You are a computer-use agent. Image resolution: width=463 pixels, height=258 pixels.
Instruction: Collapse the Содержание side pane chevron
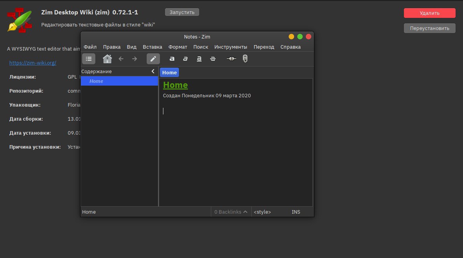point(153,71)
